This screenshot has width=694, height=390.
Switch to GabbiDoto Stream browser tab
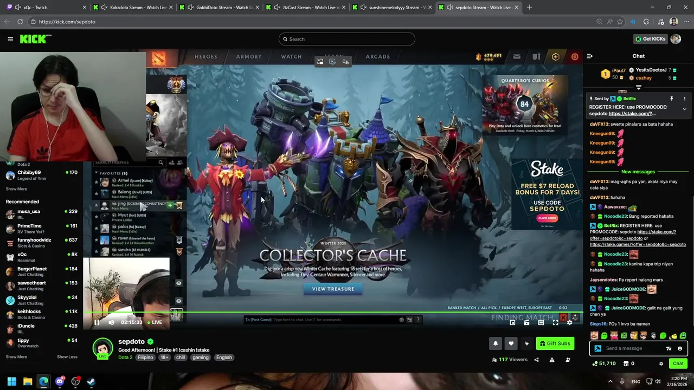point(220,8)
